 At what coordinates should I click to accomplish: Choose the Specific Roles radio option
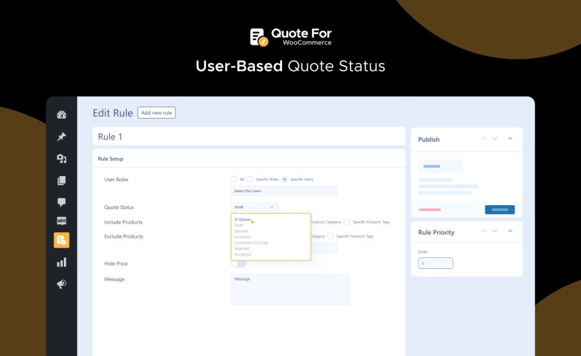pos(250,179)
